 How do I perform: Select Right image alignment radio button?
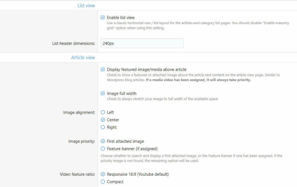[x=103, y=127]
